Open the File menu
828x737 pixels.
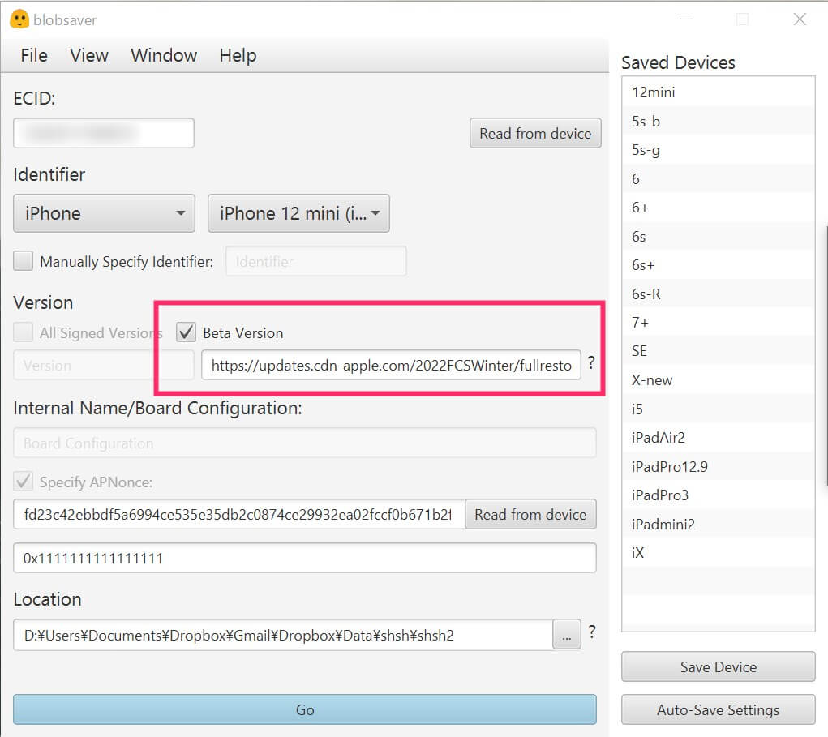34,55
